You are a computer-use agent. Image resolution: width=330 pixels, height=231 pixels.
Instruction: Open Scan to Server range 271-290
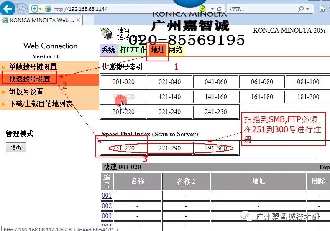pos(170,148)
